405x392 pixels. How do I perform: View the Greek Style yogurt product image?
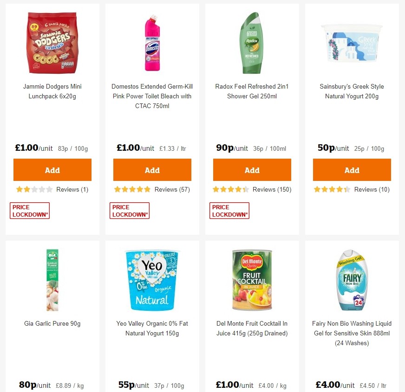(352, 43)
